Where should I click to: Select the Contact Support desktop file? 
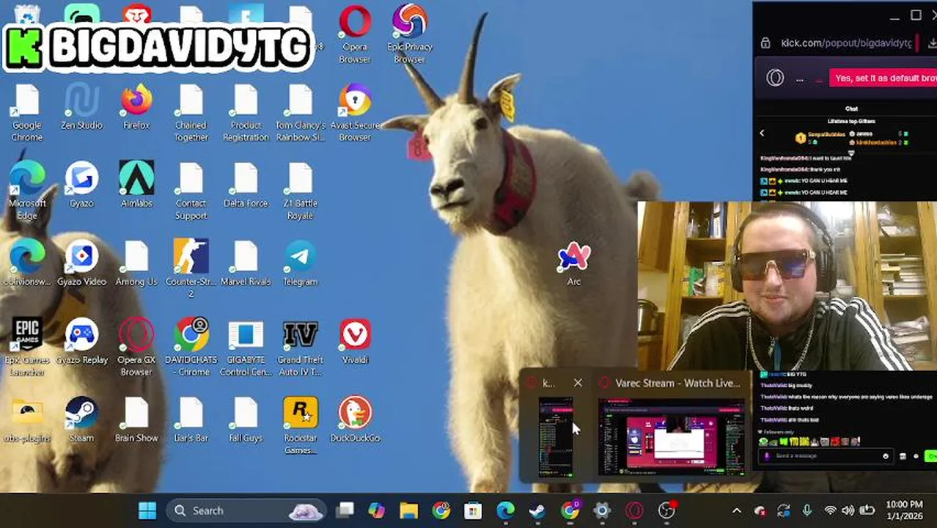(x=191, y=191)
